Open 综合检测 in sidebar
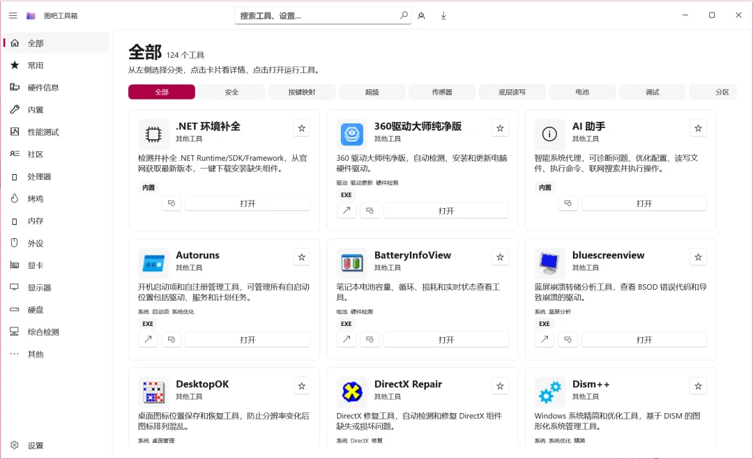The width and height of the screenshot is (753, 459). (56, 332)
